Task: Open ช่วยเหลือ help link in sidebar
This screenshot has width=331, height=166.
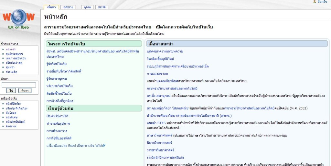Action: (11, 72)
